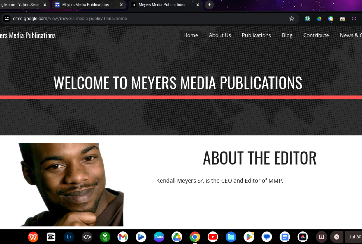Image resolution: width=362 pixels, height=244 pixels.
Task: Launch CapCut from the shelf
Action: pos(51,237)
